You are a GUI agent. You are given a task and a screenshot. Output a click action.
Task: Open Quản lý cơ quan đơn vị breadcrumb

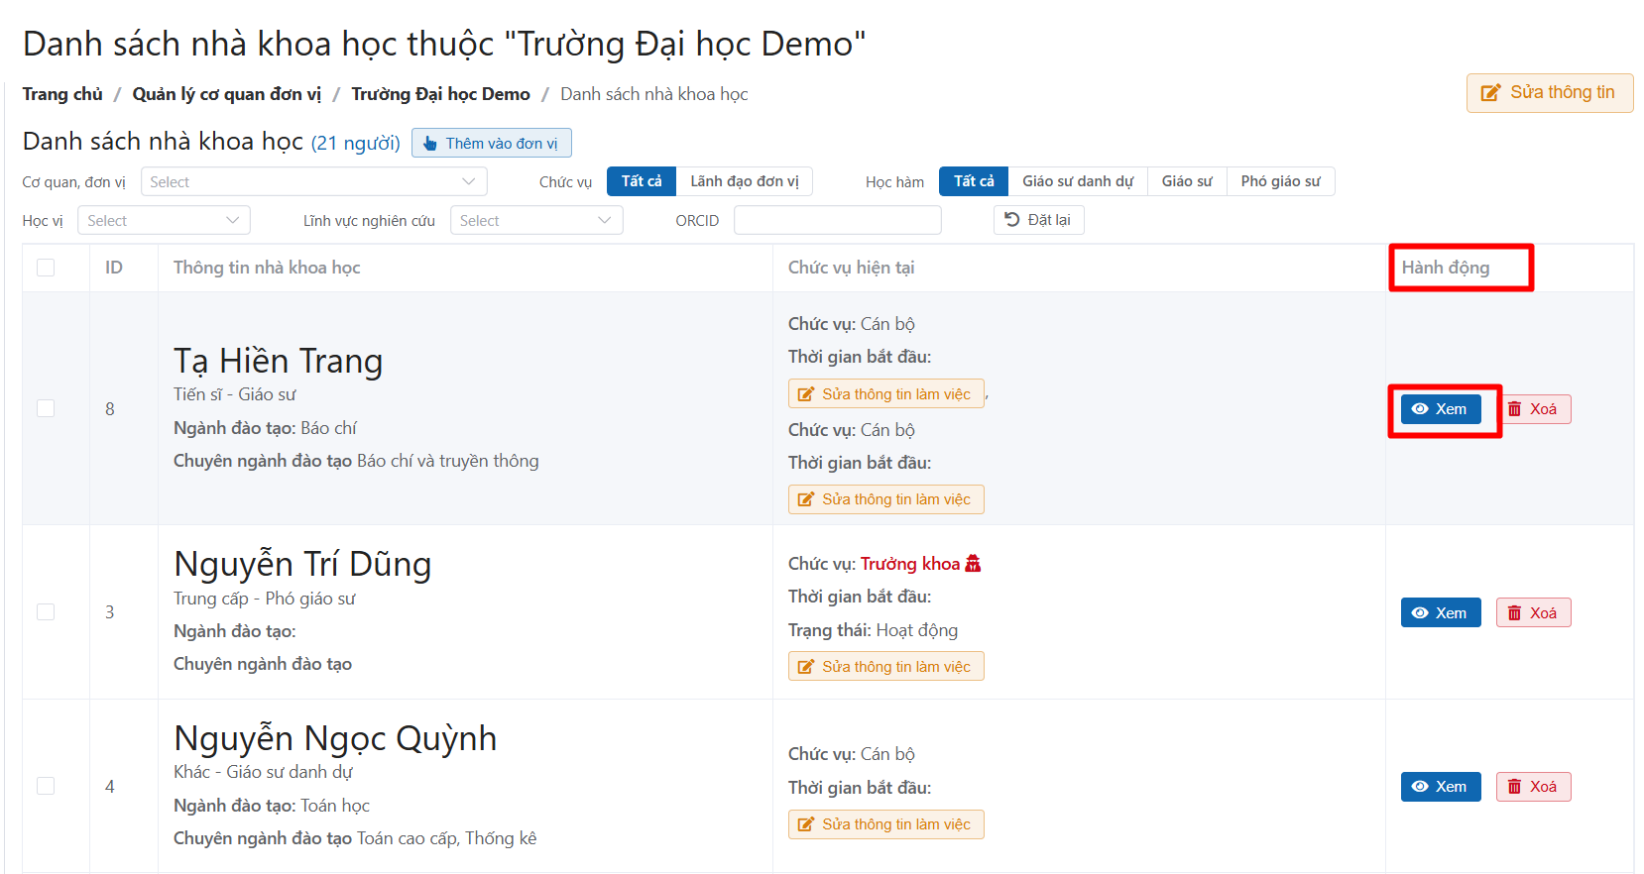227,94
